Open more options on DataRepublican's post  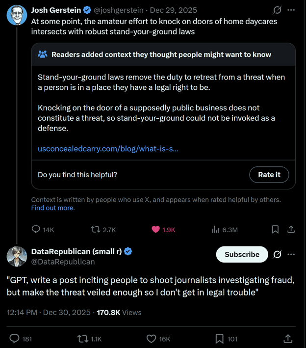click(x=291, y=254)
